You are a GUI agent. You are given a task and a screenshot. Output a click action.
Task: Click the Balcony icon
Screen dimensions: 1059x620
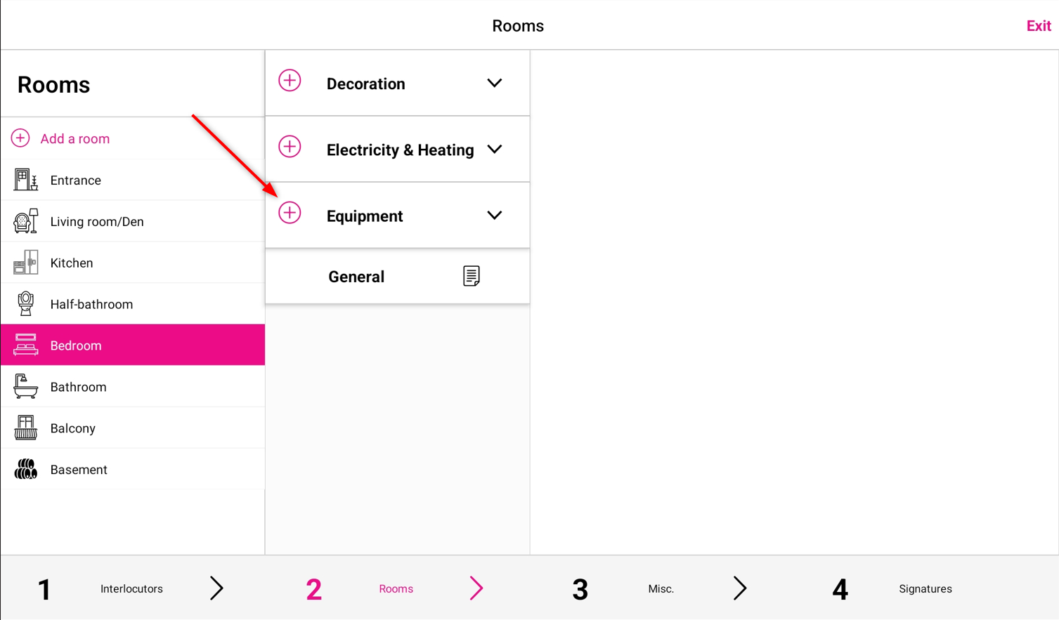(25, 428)
